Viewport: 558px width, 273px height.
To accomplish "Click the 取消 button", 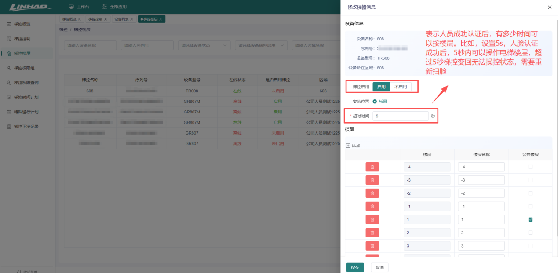I will (x=379, y=267).
